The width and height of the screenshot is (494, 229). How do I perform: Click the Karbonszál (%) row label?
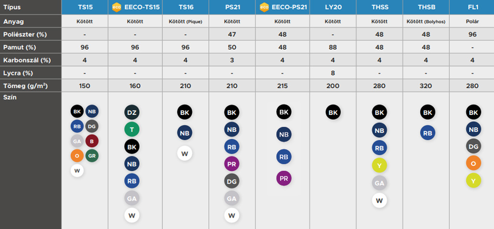coord(27,60)
